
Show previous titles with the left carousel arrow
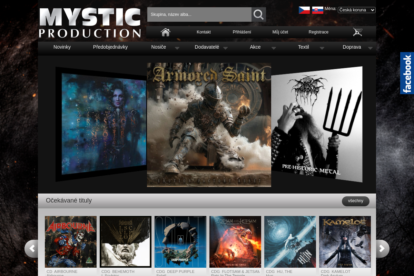coord(31,249)
